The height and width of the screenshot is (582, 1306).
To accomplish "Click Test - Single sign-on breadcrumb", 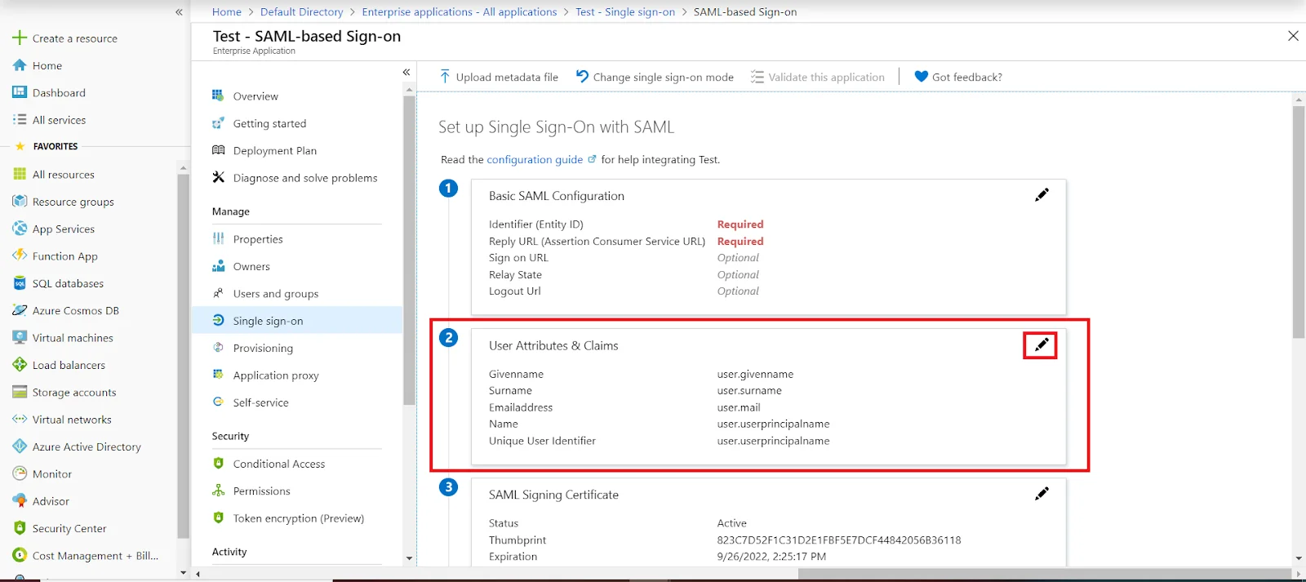I will (x=625, y=11).
